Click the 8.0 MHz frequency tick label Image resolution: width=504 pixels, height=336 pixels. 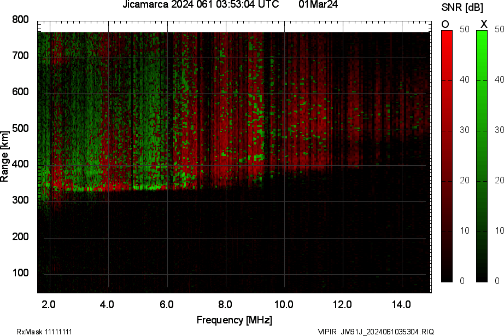pos(225,304)
